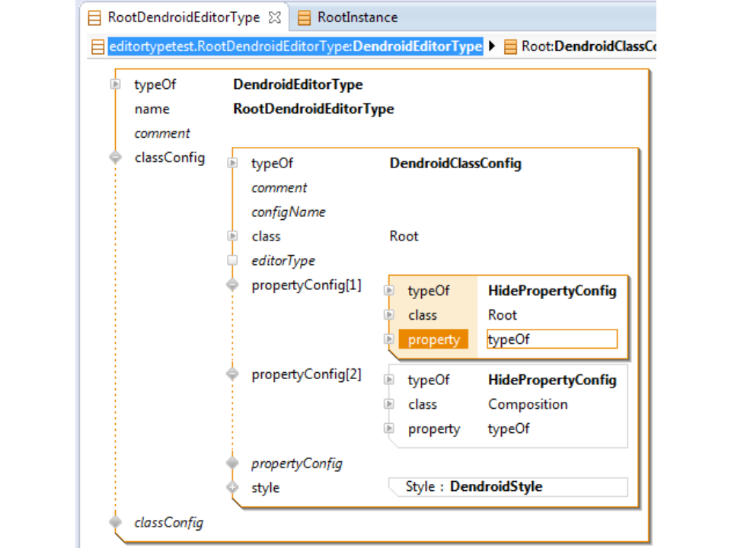The width and height of the screenshot is (731, 548).
Task: Expand the top-level typeOf property
Action: (116, 84)
